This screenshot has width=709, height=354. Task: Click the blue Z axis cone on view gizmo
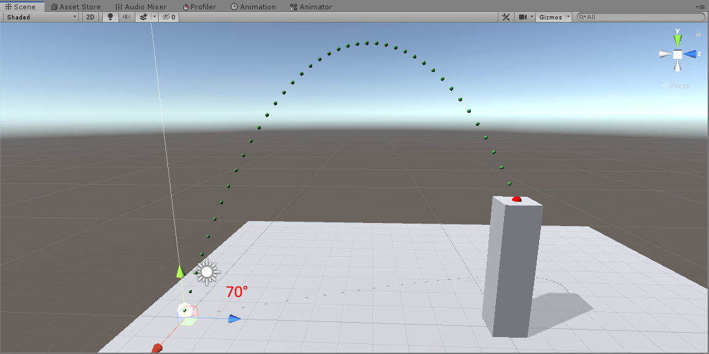(x=690, y=55)
